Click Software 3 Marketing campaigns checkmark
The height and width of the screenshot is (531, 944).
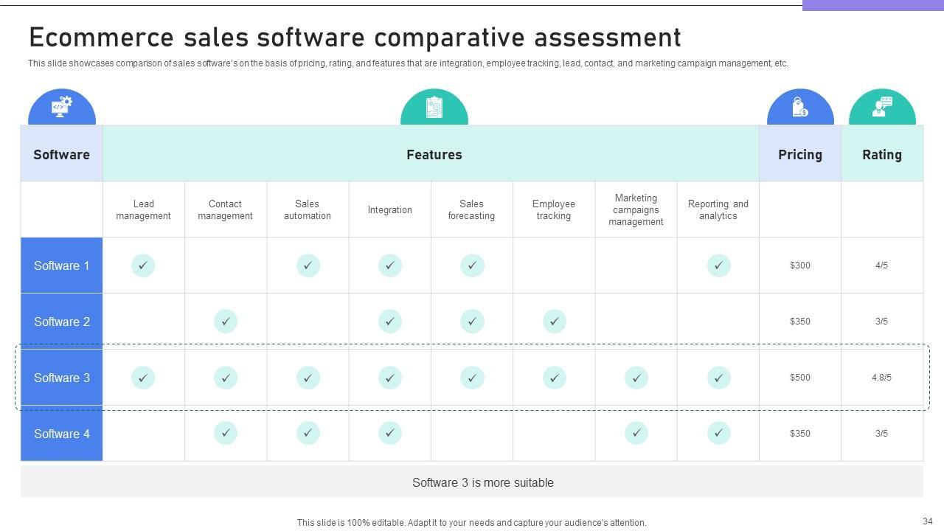point(636,378)
